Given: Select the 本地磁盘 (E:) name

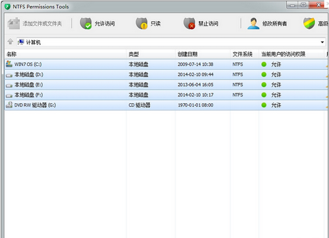Looking at the screenshot, I should 28,85.
